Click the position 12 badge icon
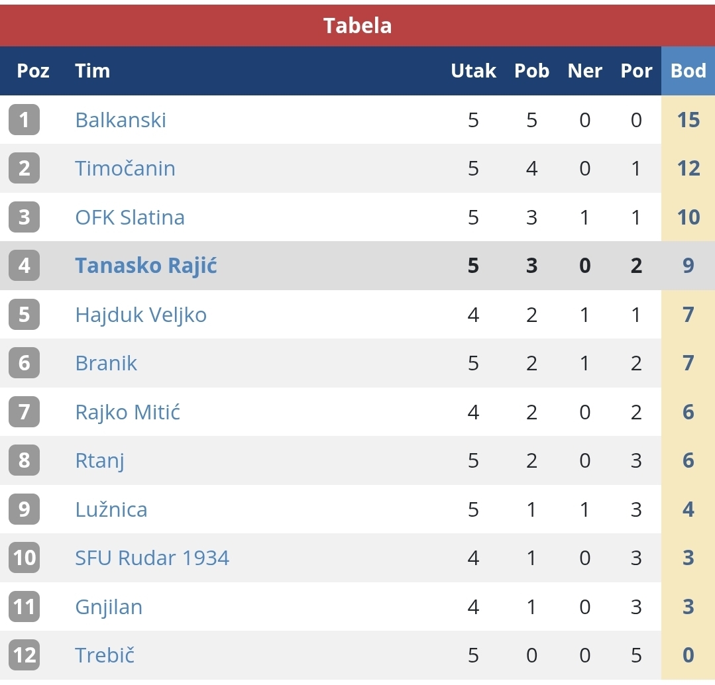 pos(25,655)
